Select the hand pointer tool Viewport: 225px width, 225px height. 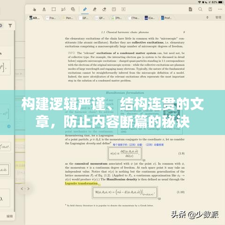coord(34,9)
